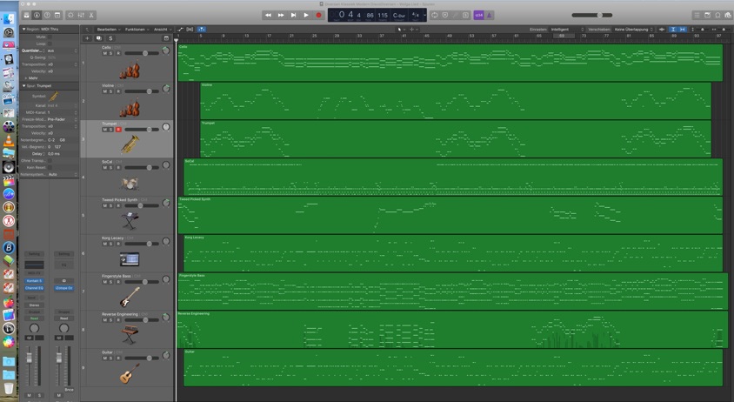Click the Reverse Engineering keyboard icon
This screenshot has height=402, width=734.
click(130, 335)
